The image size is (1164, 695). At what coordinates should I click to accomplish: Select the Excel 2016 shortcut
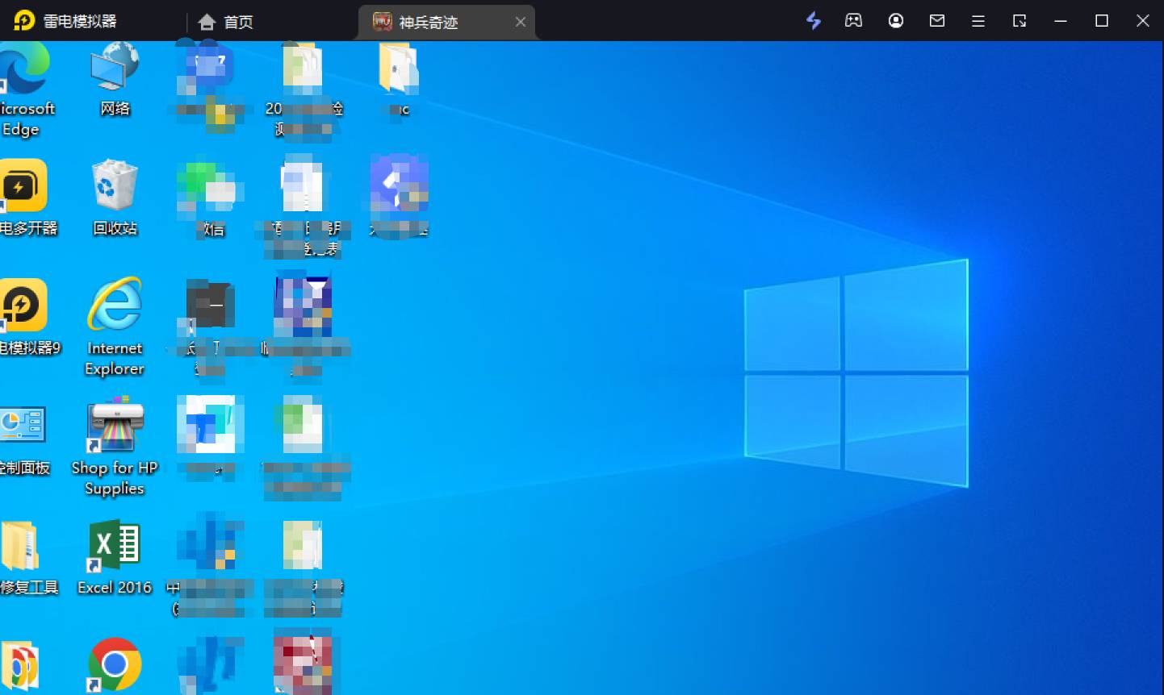tap(115, 558)
